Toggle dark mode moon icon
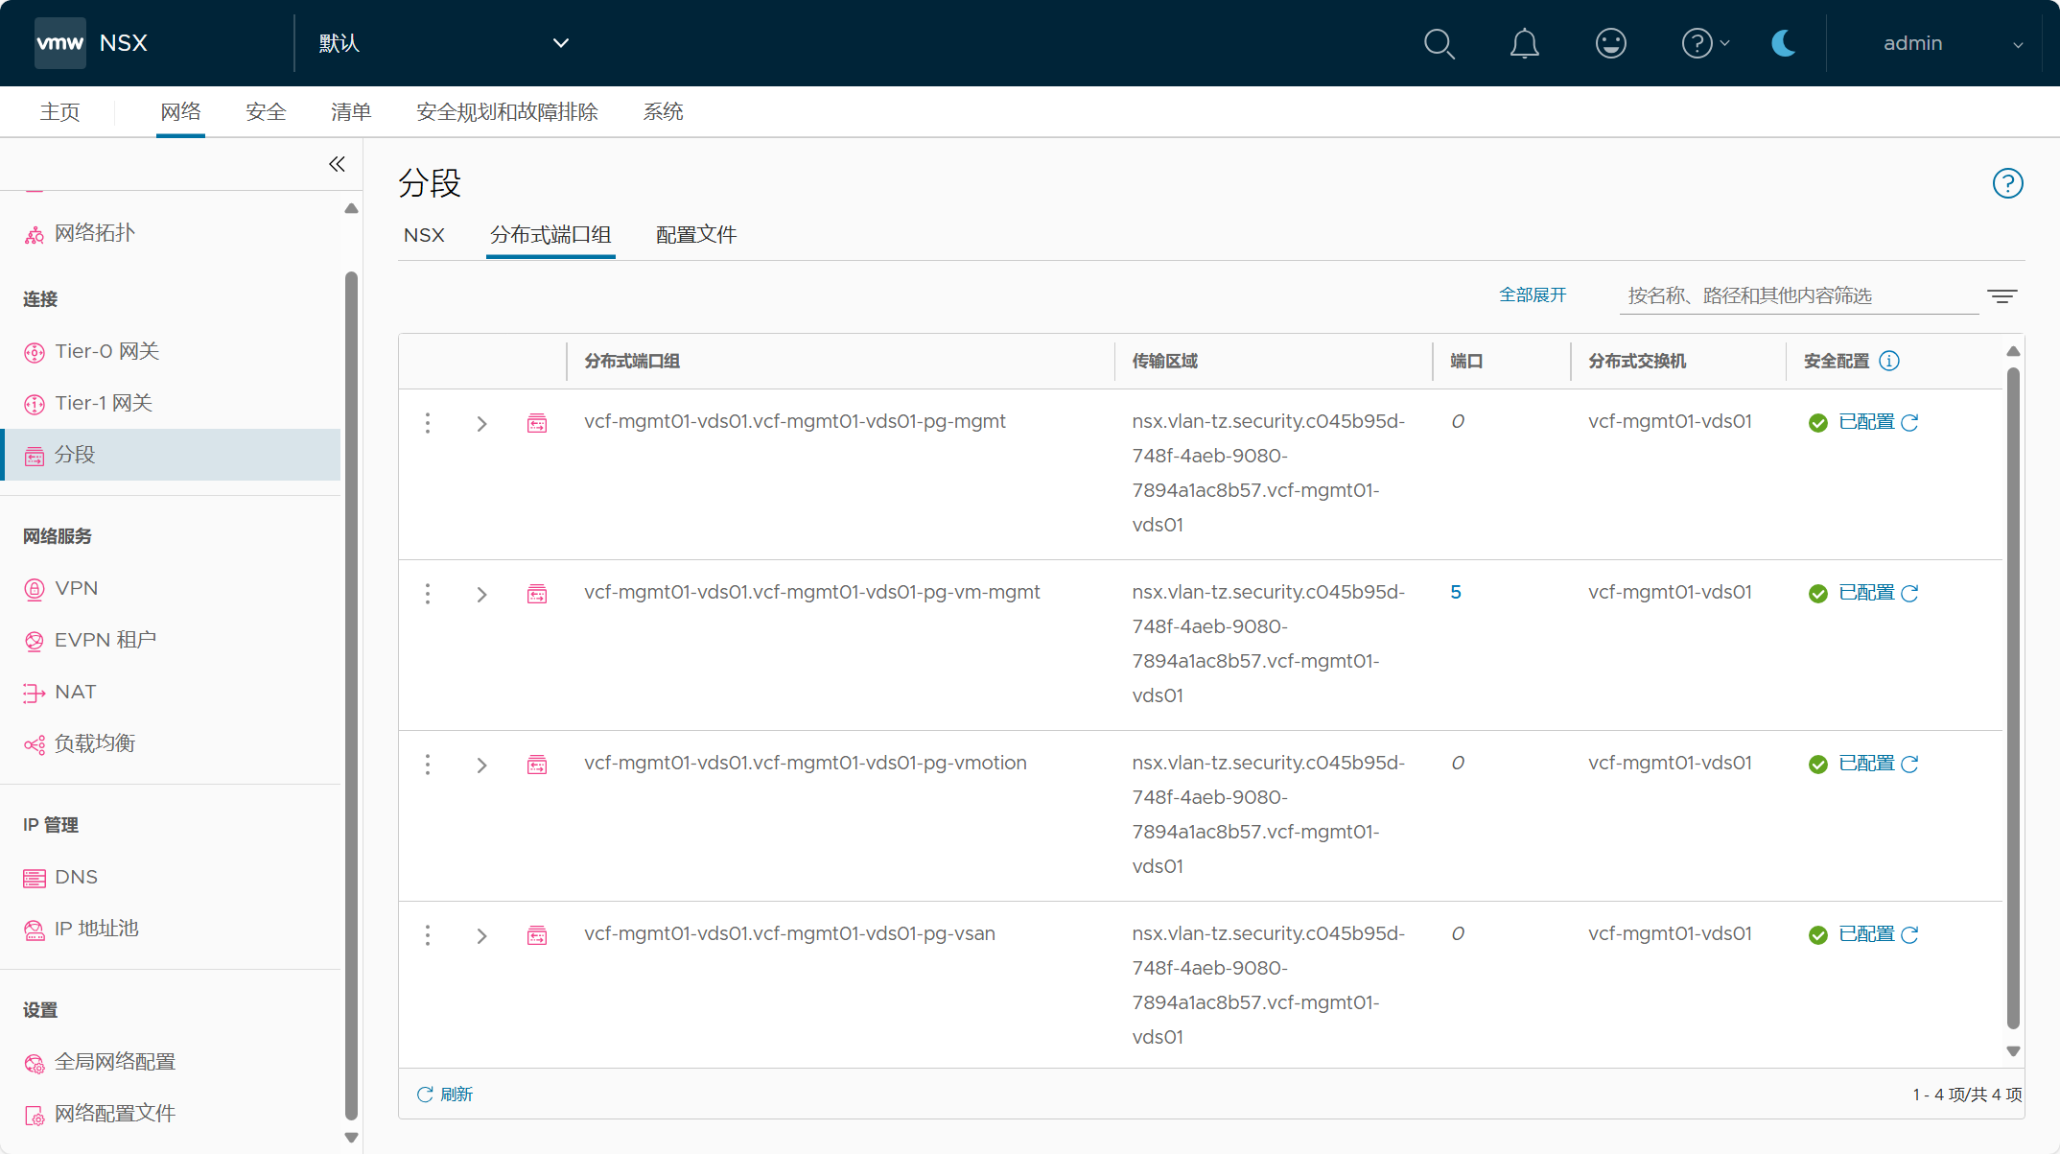 tap(1783, 43)
